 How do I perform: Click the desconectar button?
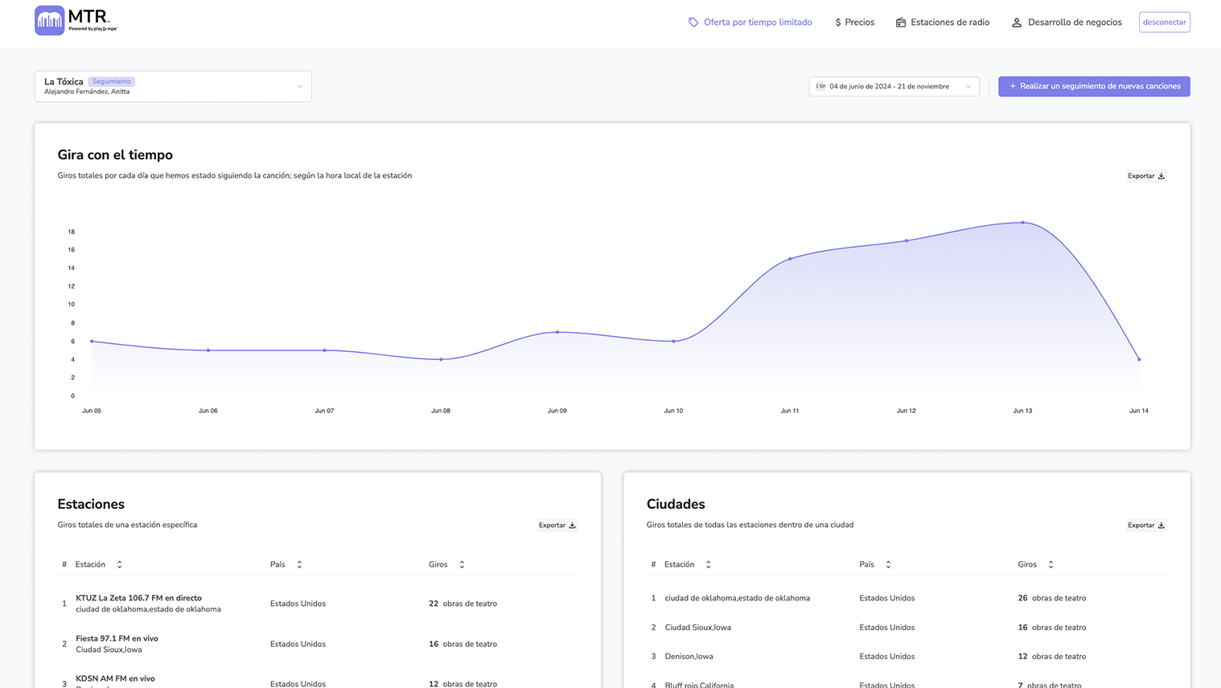(1164, 23)
